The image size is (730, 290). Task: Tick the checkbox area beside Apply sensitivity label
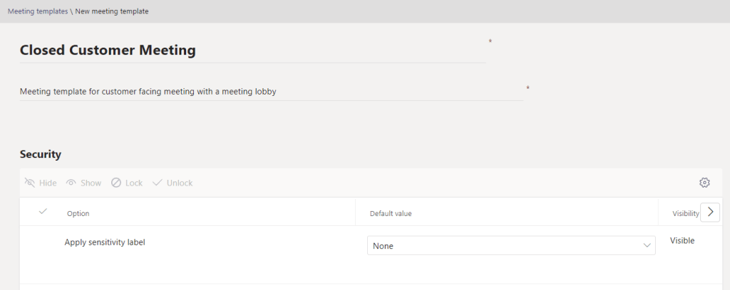(43, 243)
